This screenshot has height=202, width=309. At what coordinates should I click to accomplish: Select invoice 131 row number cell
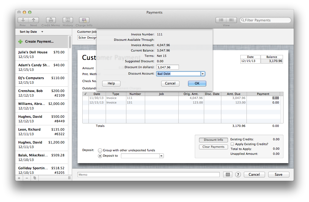[x=135, y=103]
